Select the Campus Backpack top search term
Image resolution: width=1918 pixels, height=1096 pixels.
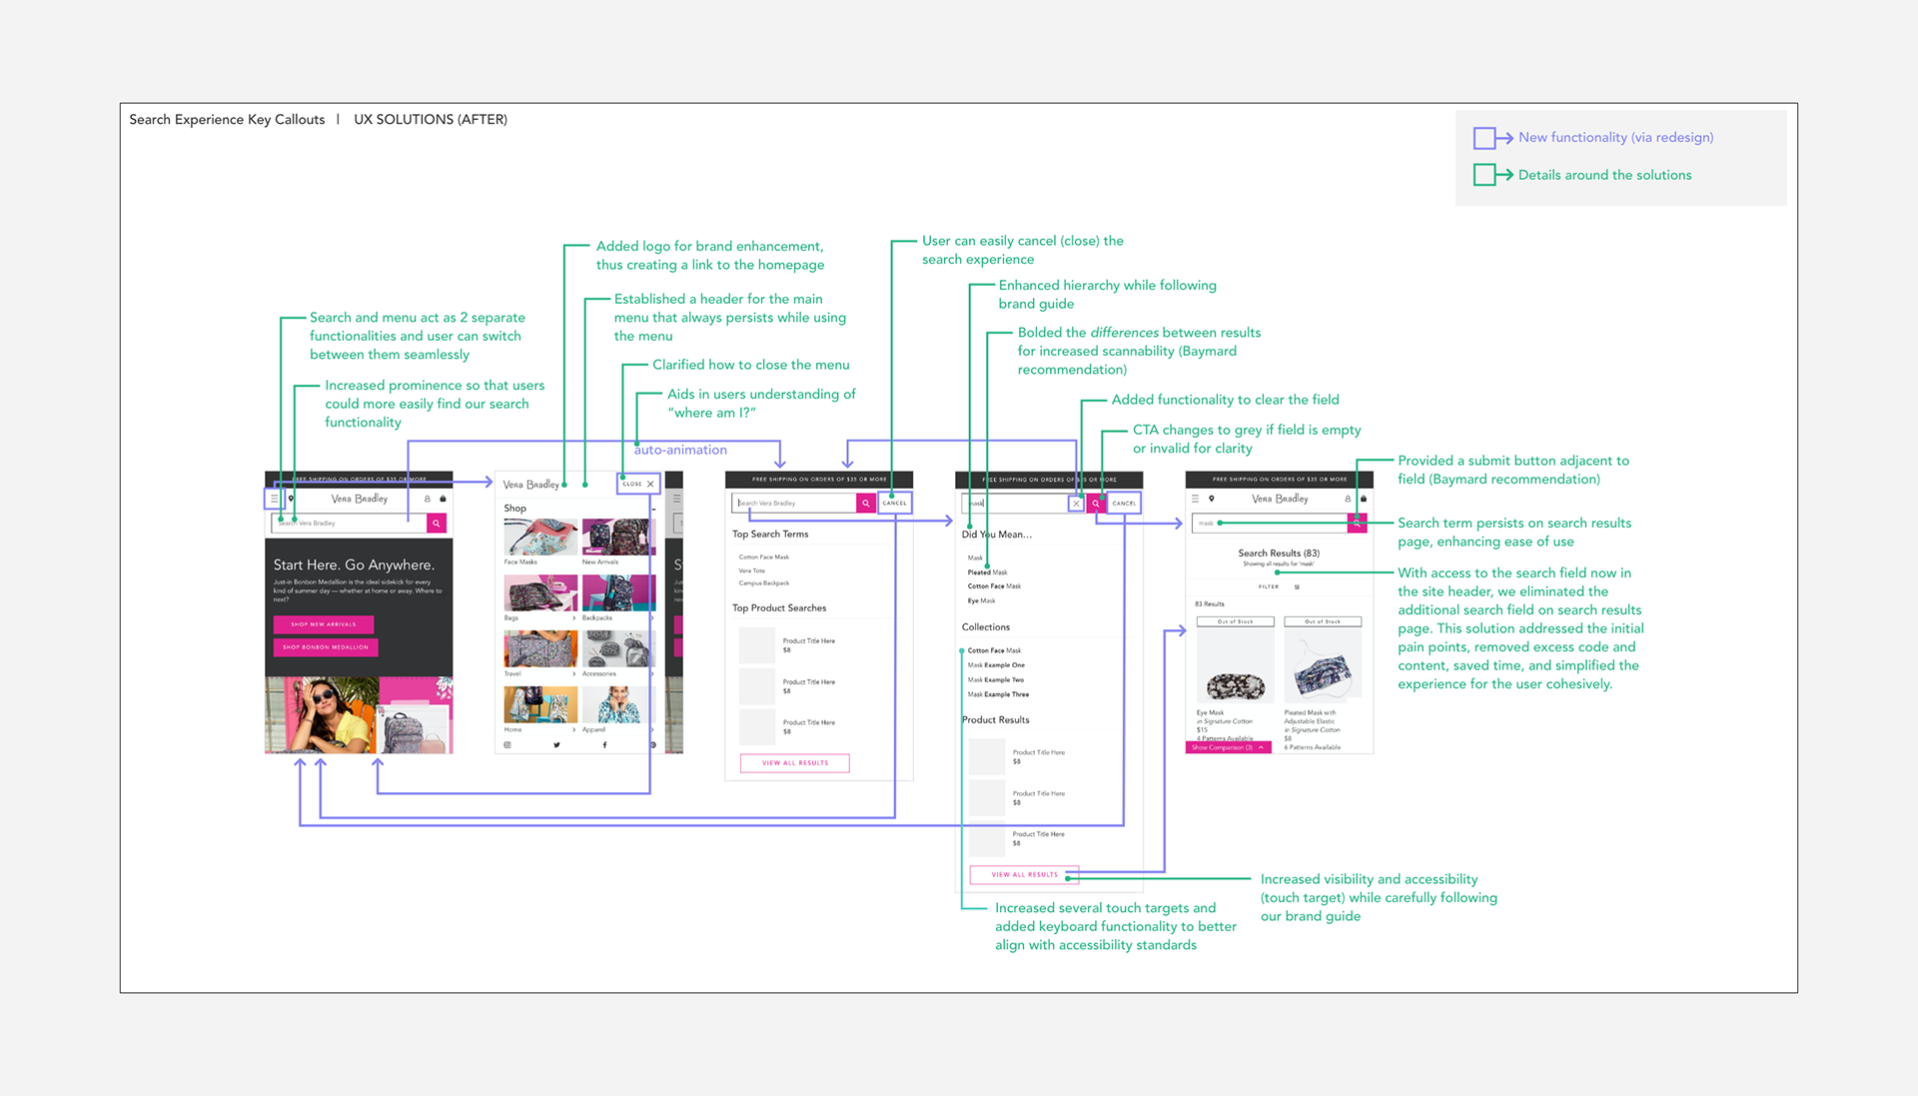pyautogui.click(x=764, y=583)
